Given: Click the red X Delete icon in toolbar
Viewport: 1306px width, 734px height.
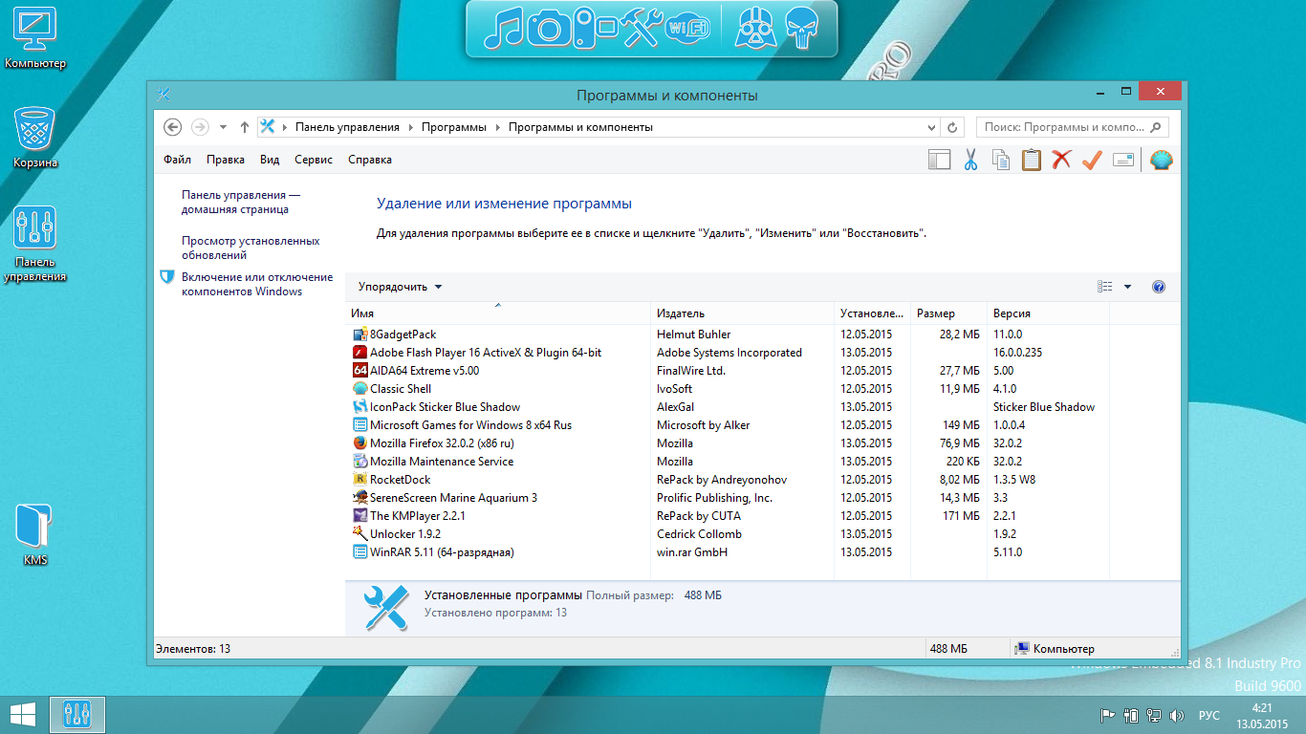Looking at the screenshot, I should point(1061,160).
